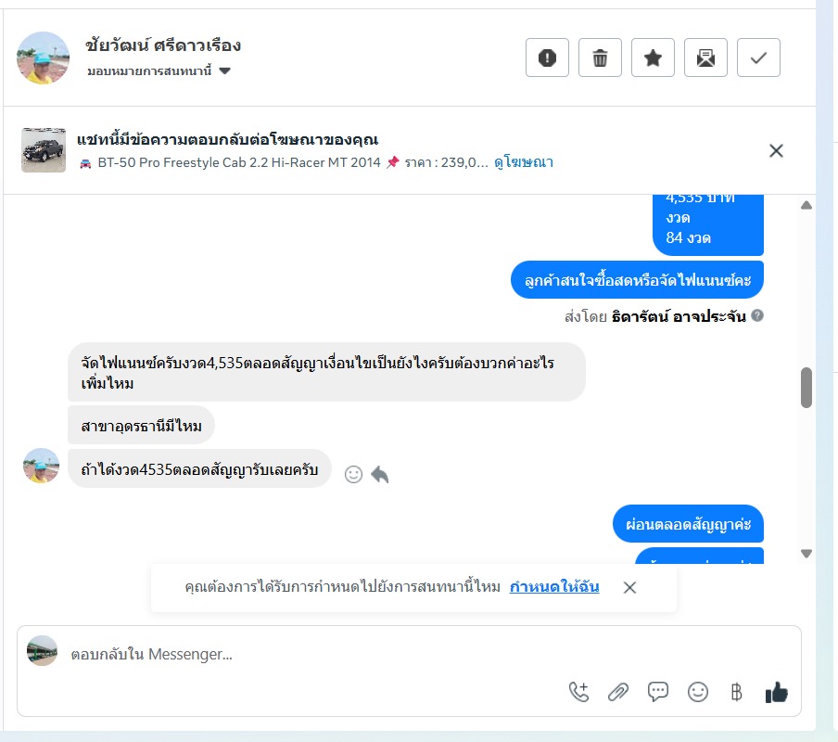Open saved replies speech bubble icon
This screenshot has width=838, height=742.
(658, 692)
